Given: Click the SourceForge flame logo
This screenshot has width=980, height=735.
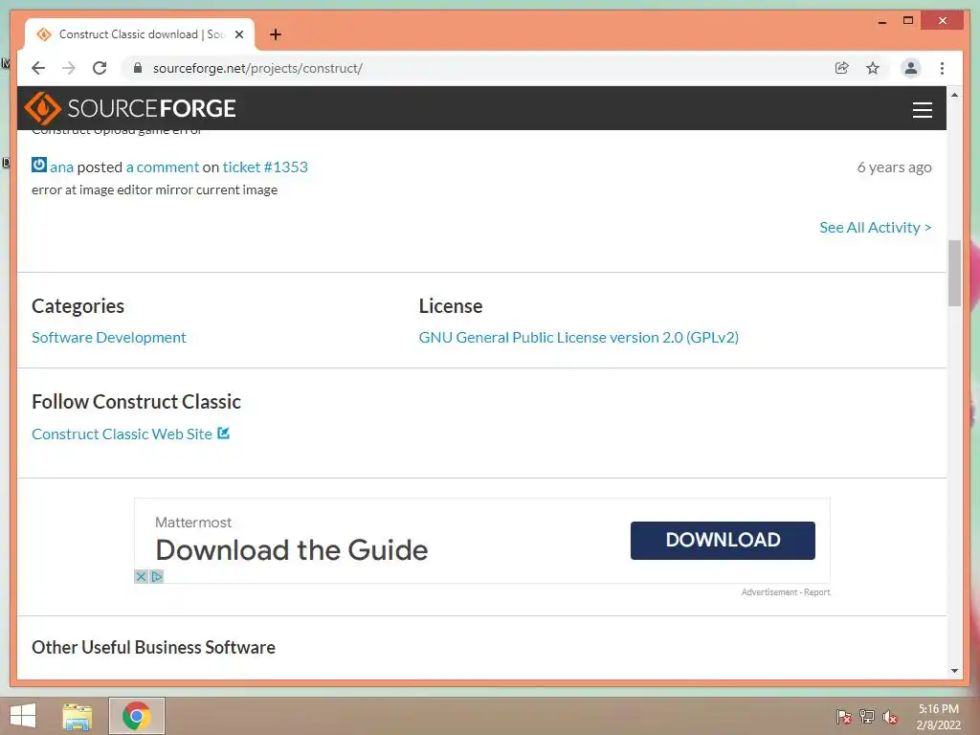Looking at the screenshot, I should 42,108.
